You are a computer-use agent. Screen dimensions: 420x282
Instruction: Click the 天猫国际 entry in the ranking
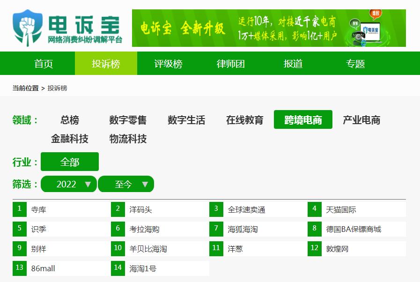point(342,209)
